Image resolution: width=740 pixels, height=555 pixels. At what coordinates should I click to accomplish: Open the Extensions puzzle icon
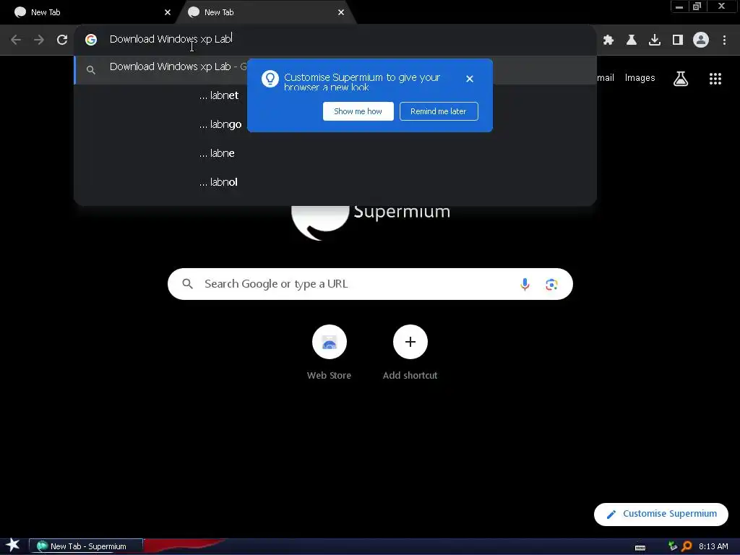point(608,40)
